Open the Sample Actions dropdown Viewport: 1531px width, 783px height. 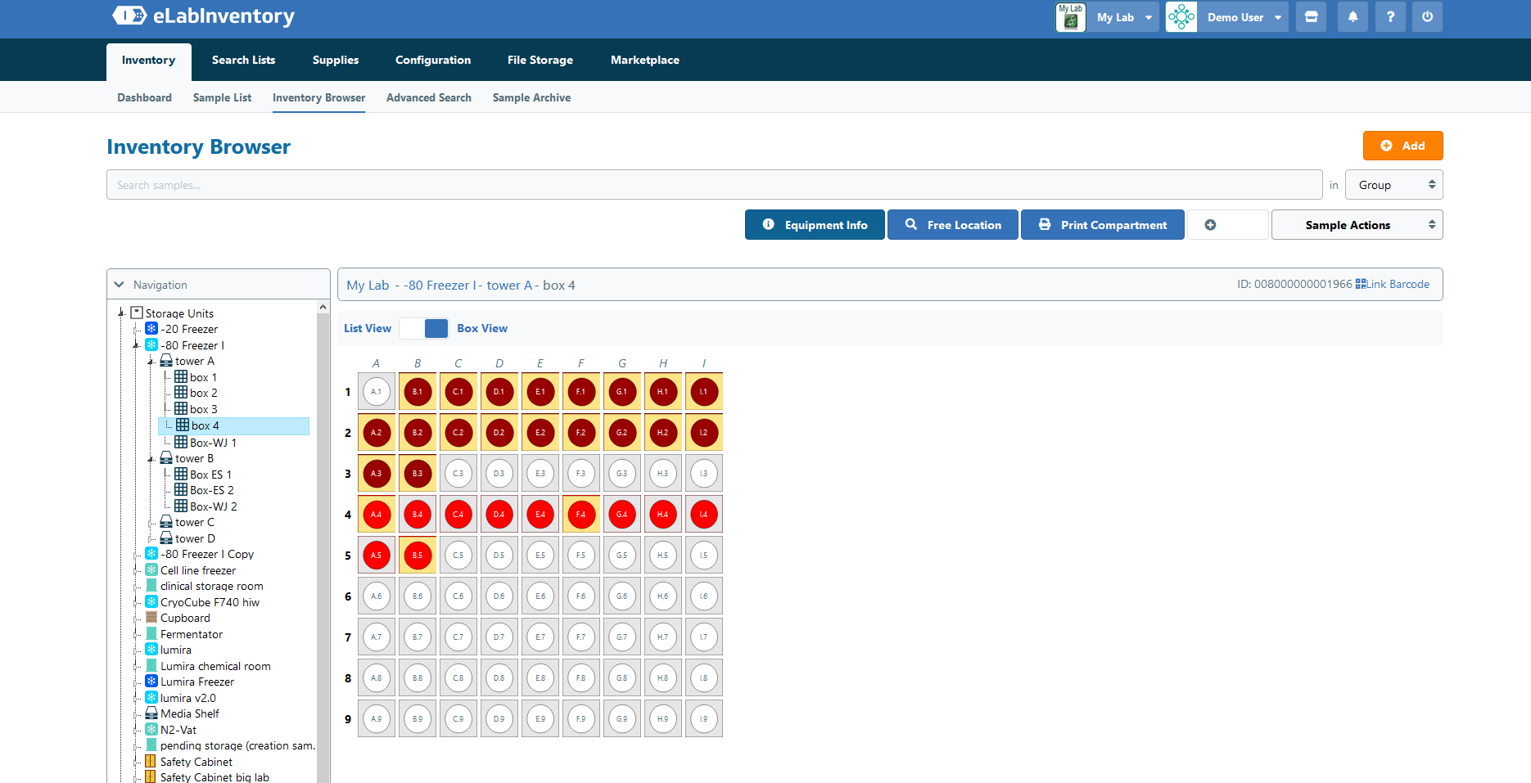1357,225
